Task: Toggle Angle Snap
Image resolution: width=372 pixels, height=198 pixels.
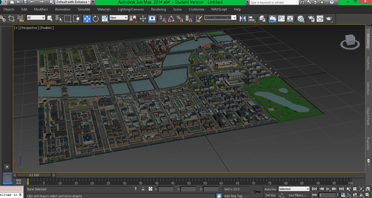Action: point(171,19)
